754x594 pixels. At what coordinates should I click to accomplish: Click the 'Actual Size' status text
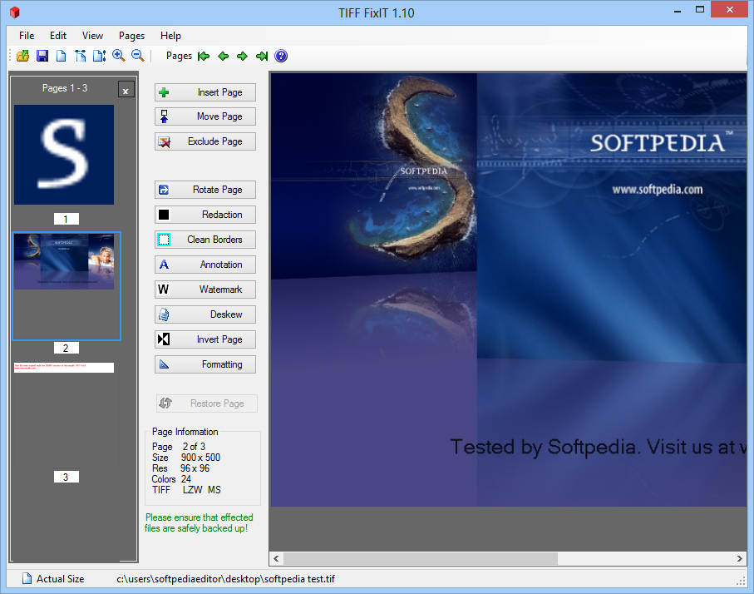click(x=60, y=578)
